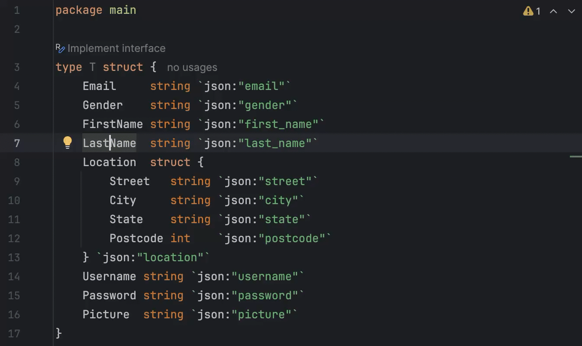Click the Implement interface pencil icon
This screenshot has width=582, height=346.
click(x=60, y=48)
